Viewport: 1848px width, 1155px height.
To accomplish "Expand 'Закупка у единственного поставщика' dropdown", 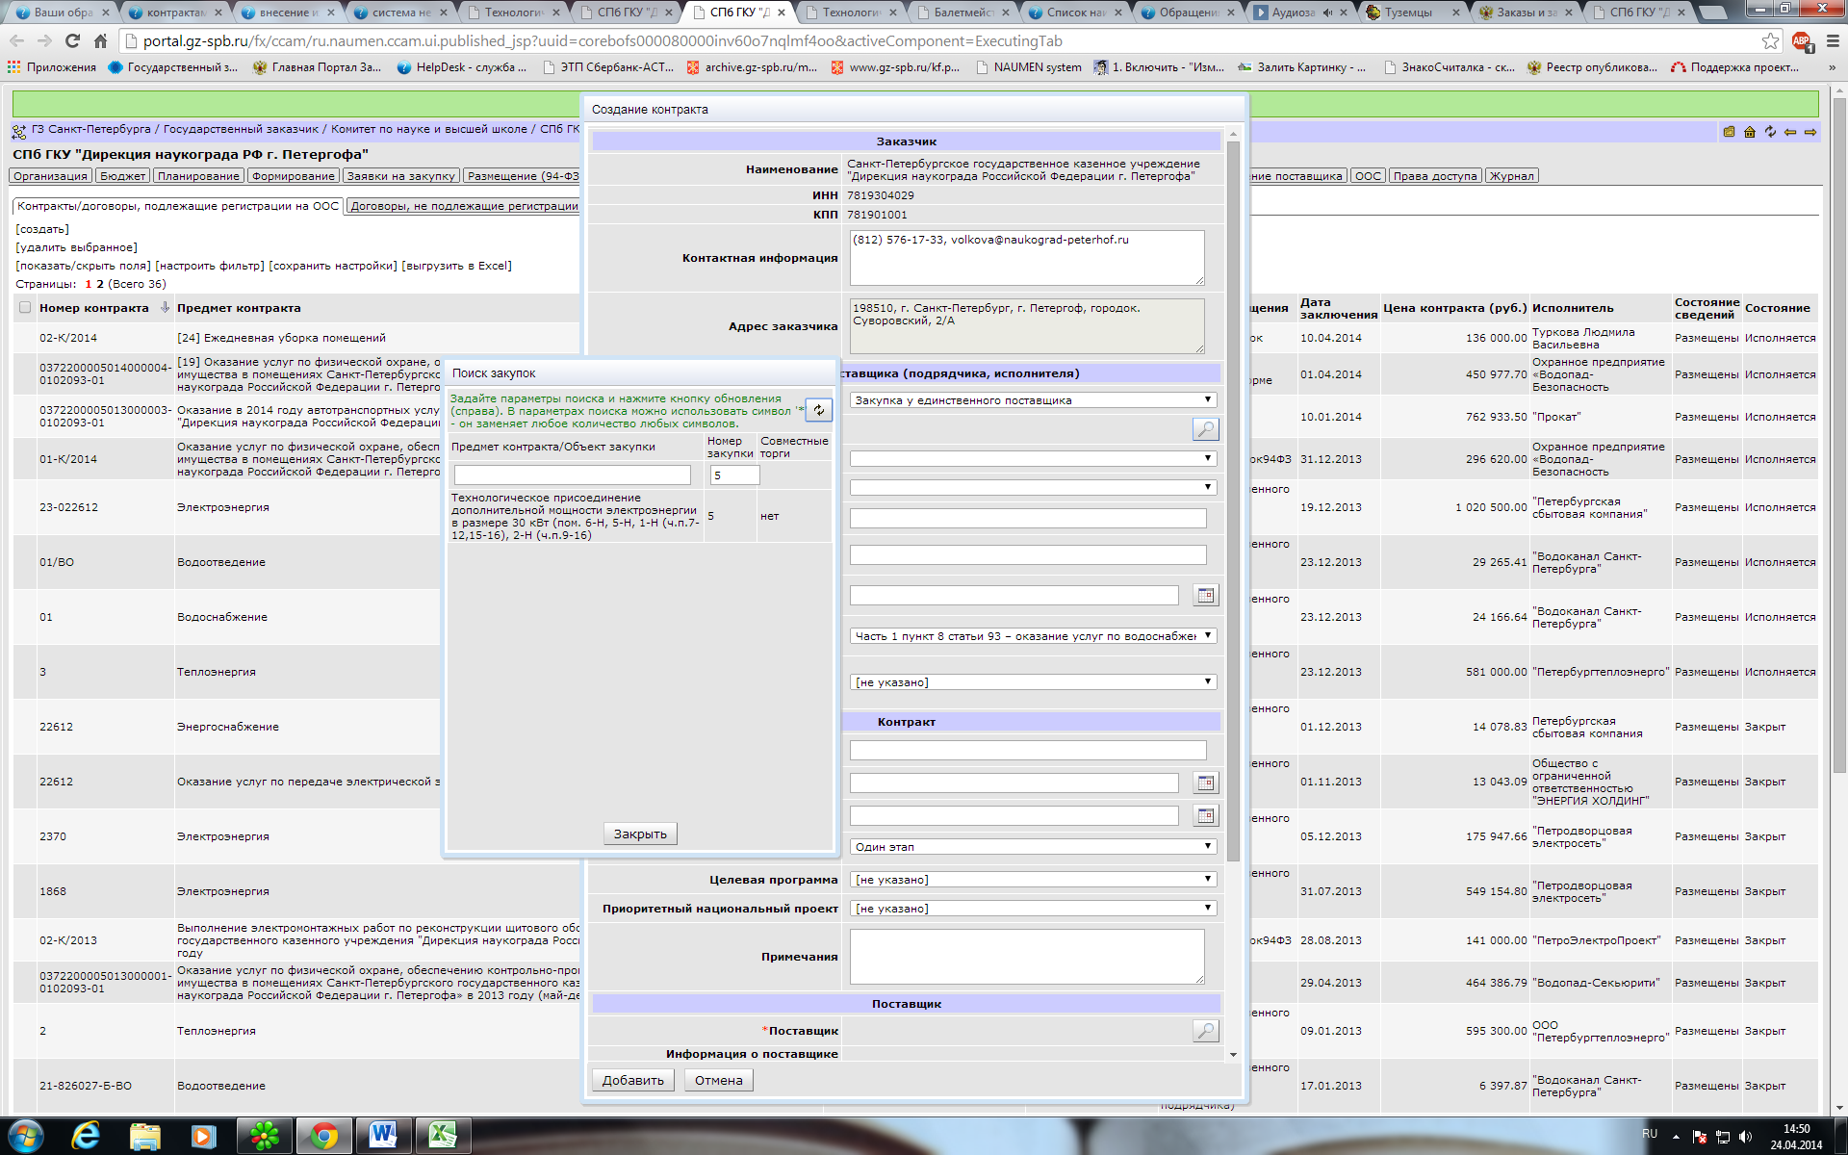I will pos(1033,400).
